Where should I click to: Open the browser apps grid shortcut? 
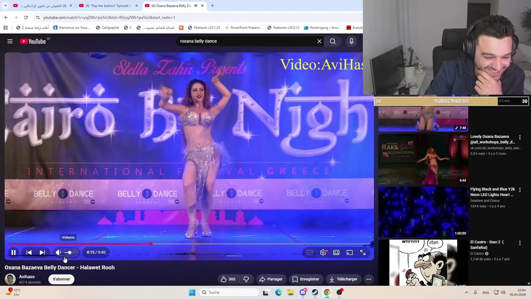(x=5, y=28)
